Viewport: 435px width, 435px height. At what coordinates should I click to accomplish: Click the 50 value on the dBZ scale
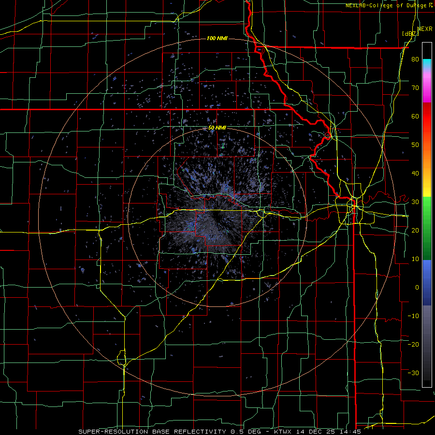click(415, 145)
